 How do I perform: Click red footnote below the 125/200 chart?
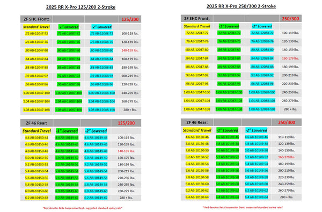[82, 208]
